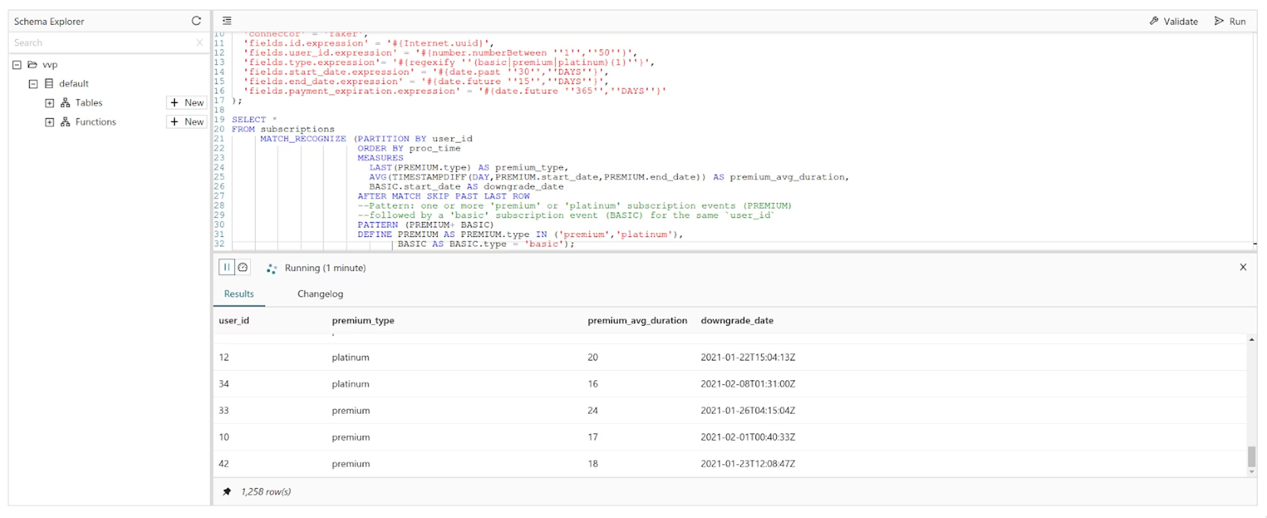Screen dimensions: 1267x518
Task: Expand the Functions tree node
Action: pyautogui.click(x=49, y=122)
